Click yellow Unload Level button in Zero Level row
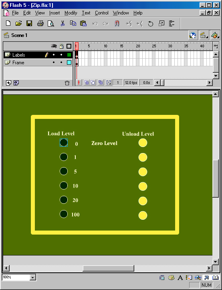The image size is (222, 290). (143, 143)
